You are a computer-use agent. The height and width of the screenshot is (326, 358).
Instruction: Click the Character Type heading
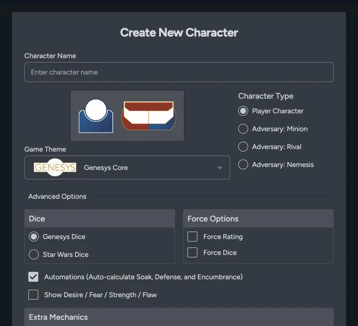coord(266,96)
